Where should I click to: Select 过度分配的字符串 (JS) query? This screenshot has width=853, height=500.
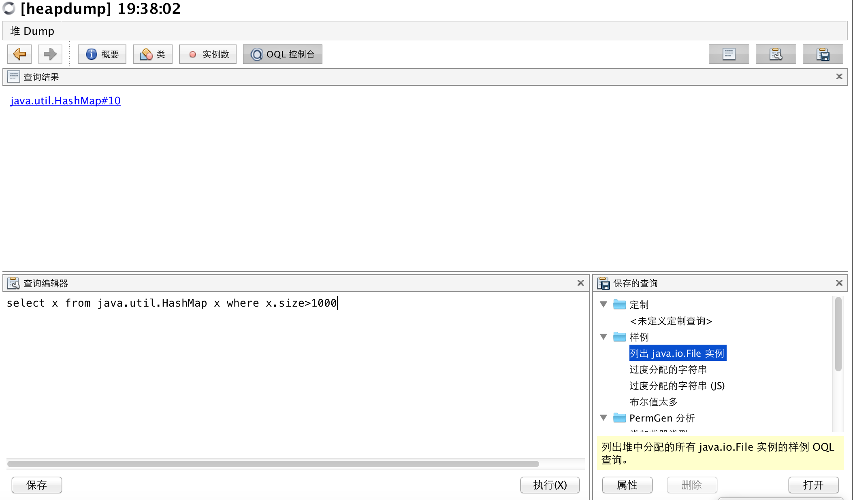pyautogui.click(x=677, y=386)
